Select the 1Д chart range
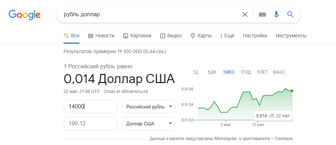This screenshot has height=145, width=336. [x=196, y=72]
